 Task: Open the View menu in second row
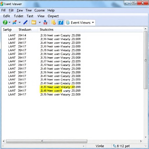[41, 16]
